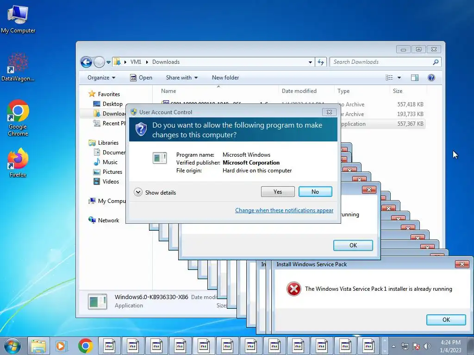The width and height of the screenshot is (474, 355).
Task: Select Recent Places under Favorites
Action: pos(109,123)
